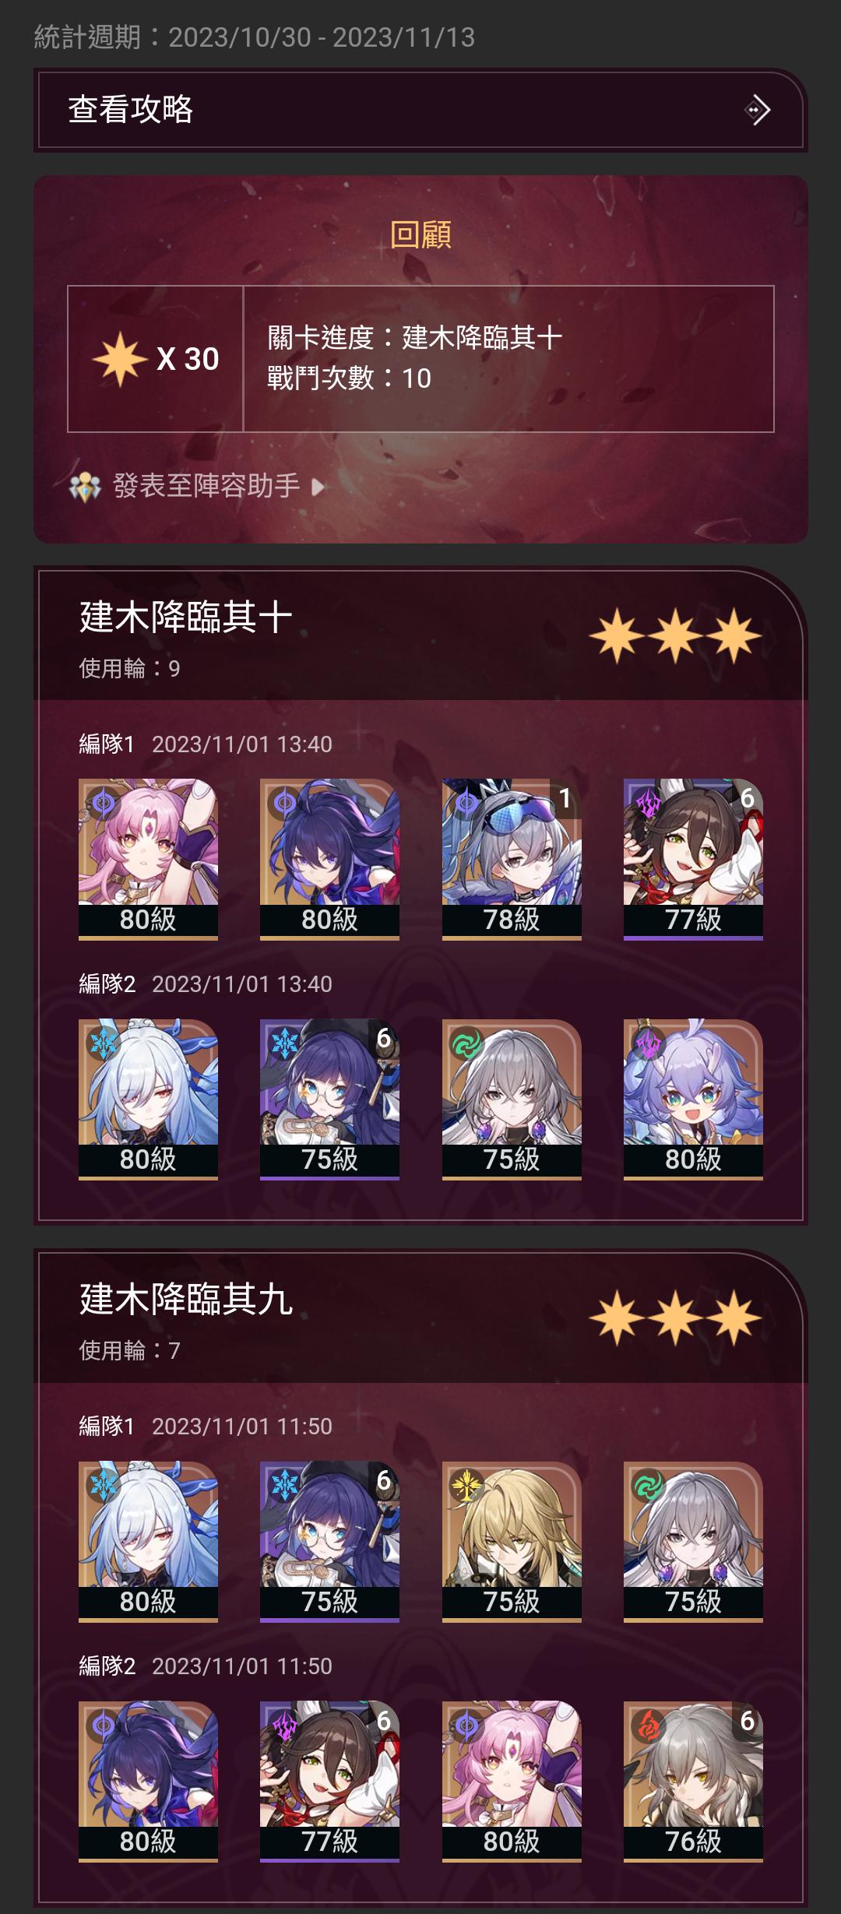
Task: Click the lineup helper group icon
Action: tap(85, 487)
